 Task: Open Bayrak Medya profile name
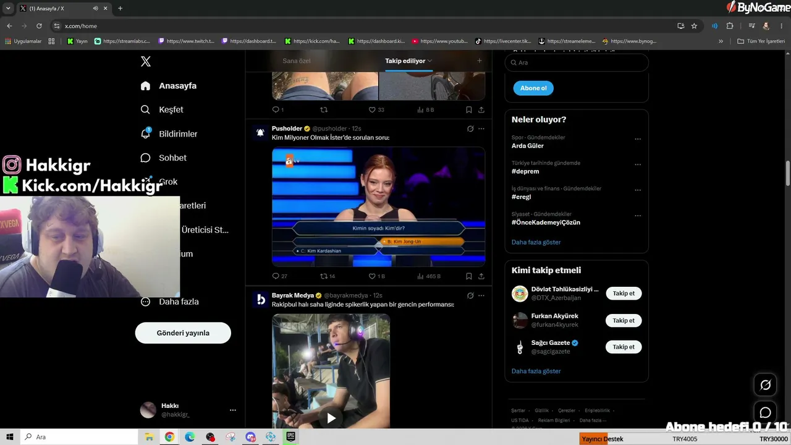point(293,295)
